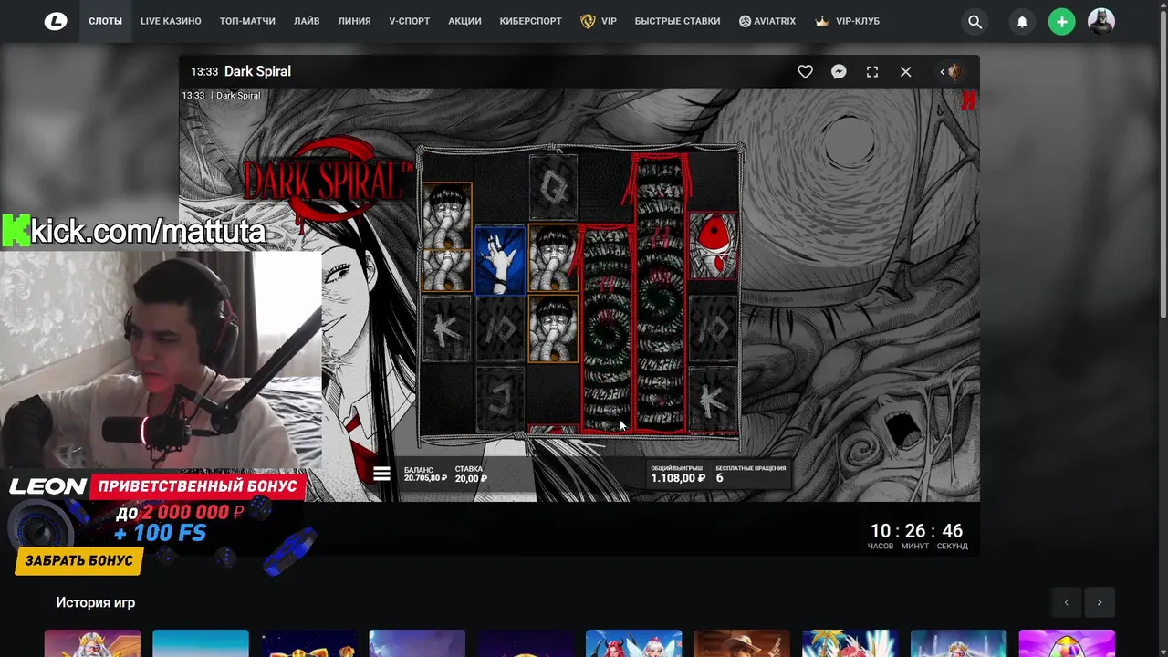Open the Aviatrix menu link
Image resolution: width=1168 pixels, height=657 pixels.
tap(775, 21)
